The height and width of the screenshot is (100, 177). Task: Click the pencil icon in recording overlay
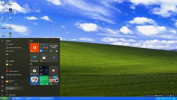pyautogui.click(x=173, y=96)
